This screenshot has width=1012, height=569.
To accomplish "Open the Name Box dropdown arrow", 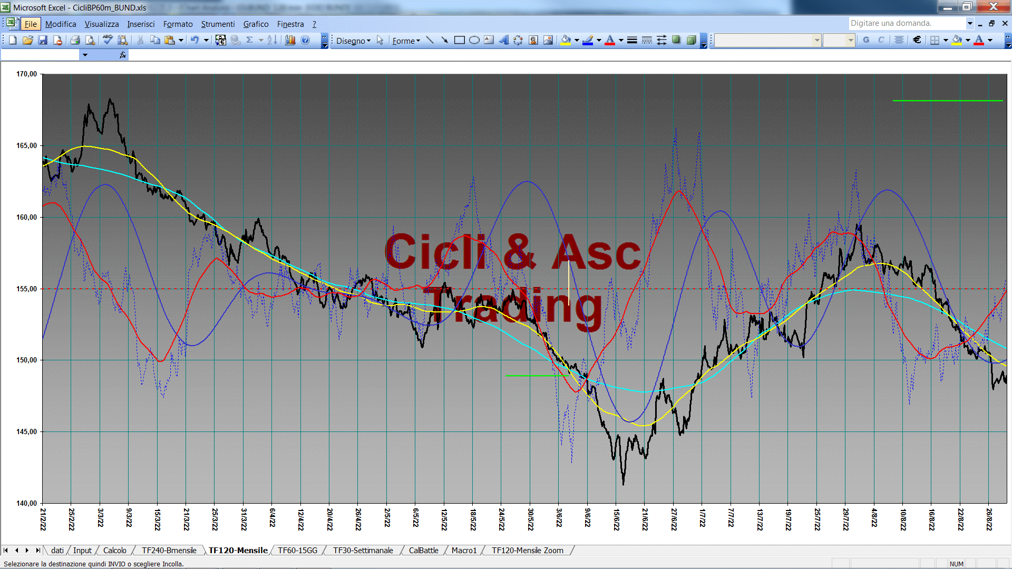I will coord(85,55).
